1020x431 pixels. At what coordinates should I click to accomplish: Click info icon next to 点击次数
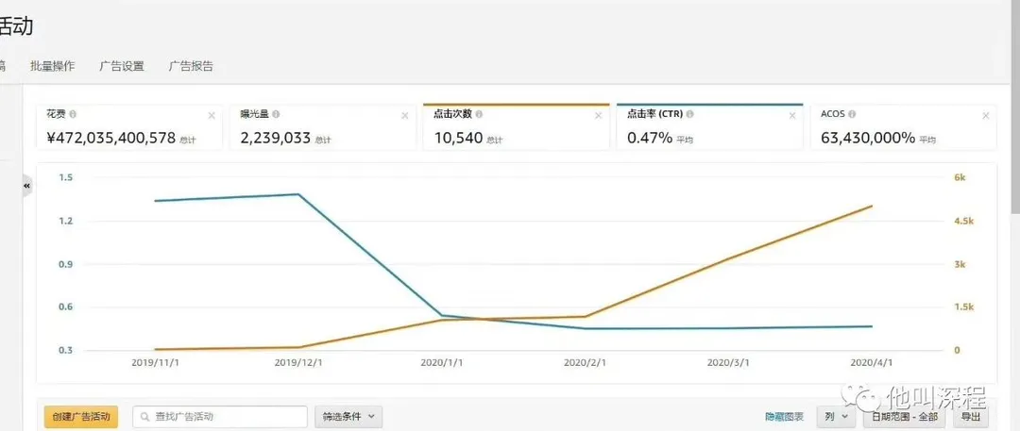[x=479, y=114]
